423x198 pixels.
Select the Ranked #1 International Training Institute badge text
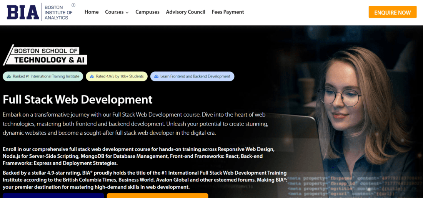pyautogui.click(x=46, y=76)
